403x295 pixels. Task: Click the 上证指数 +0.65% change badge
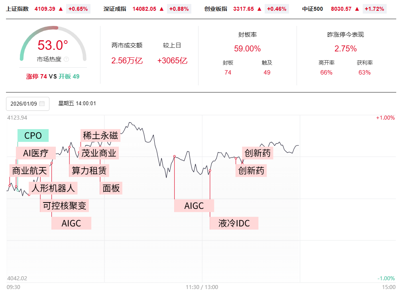pyautogui.click(x=78, y=9)
